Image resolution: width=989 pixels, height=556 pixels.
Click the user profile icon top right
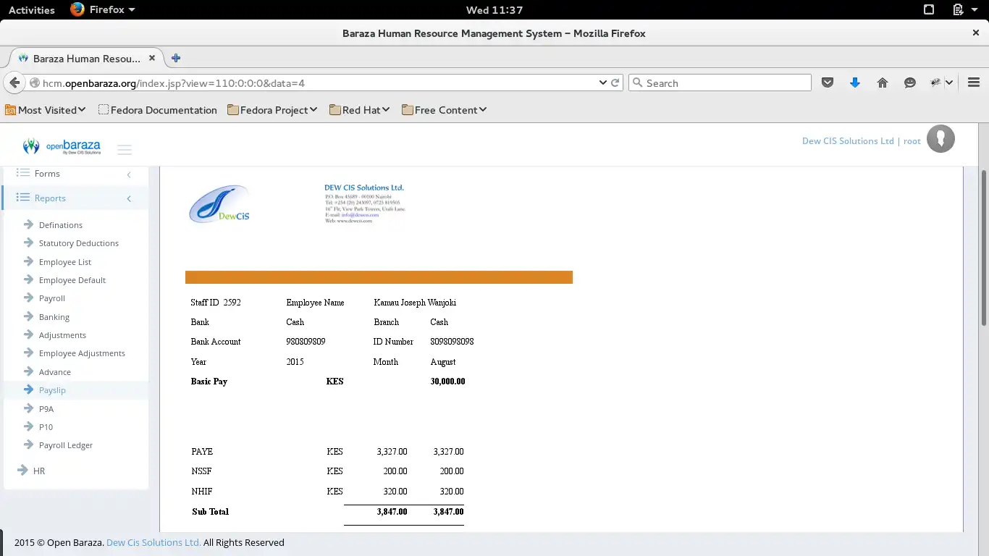940,138
